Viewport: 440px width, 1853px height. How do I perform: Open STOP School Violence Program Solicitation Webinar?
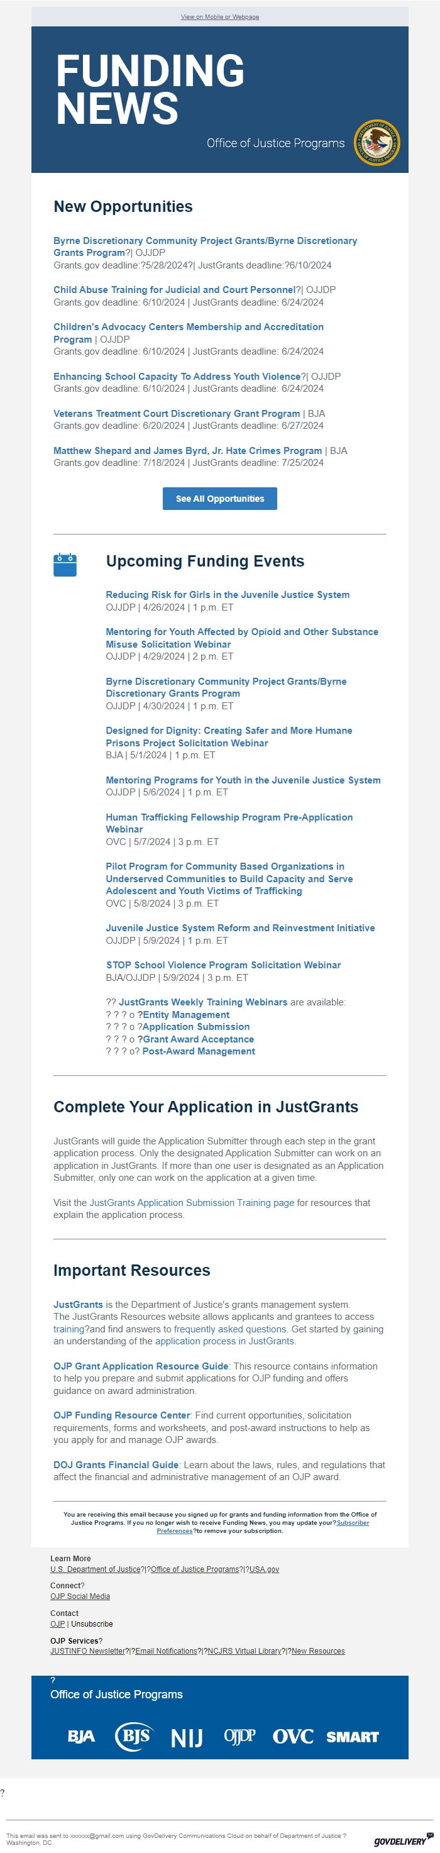tap(224, 965)
